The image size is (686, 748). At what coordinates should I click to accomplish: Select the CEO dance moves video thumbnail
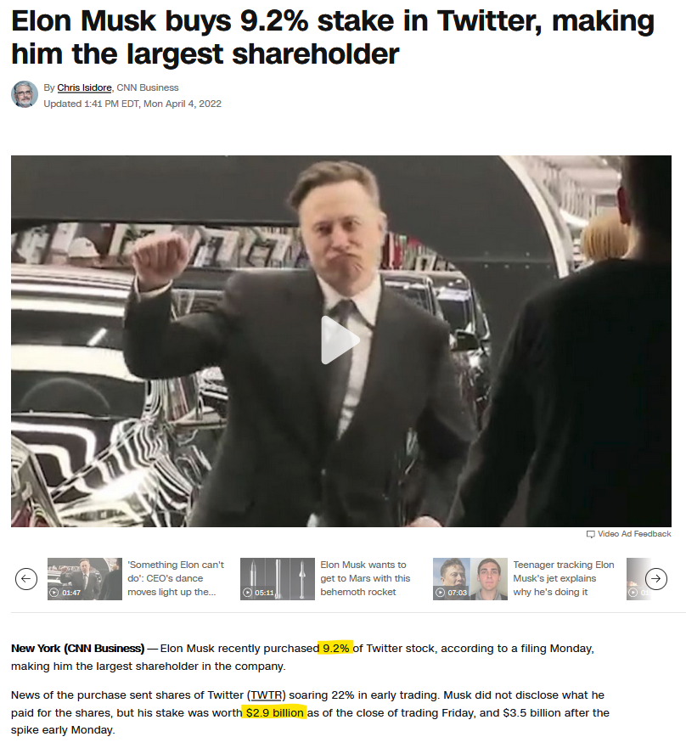84,579
